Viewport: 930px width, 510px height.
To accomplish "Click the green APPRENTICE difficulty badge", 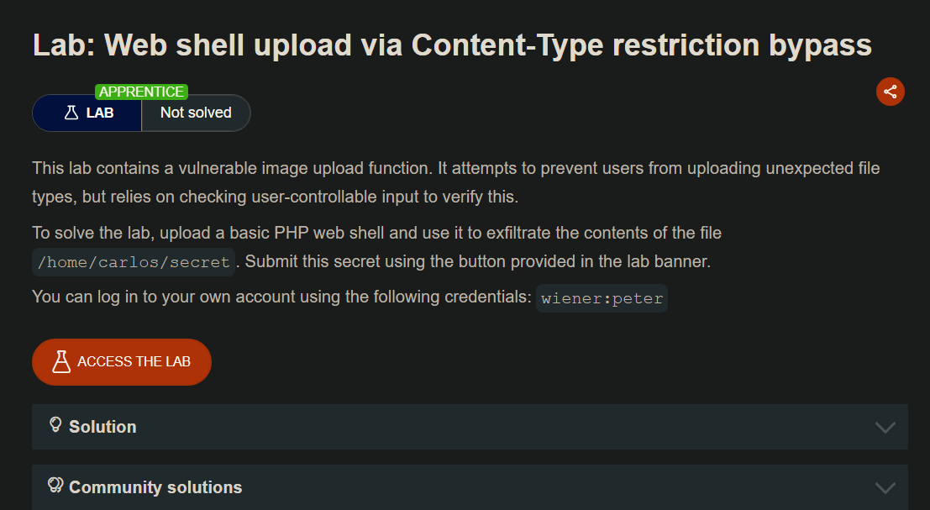I will click(x=141, y=92).
